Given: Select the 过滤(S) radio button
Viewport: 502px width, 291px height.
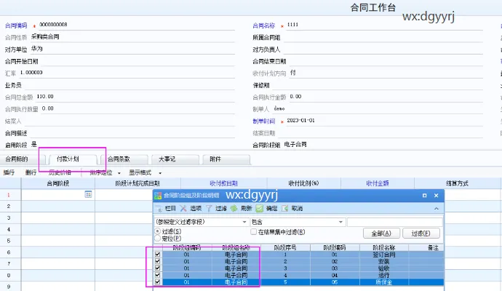Looking at the screenshot, I should coord(158,231).
